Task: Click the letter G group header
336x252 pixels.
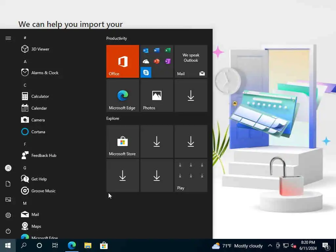Action: tap(25, 168)
